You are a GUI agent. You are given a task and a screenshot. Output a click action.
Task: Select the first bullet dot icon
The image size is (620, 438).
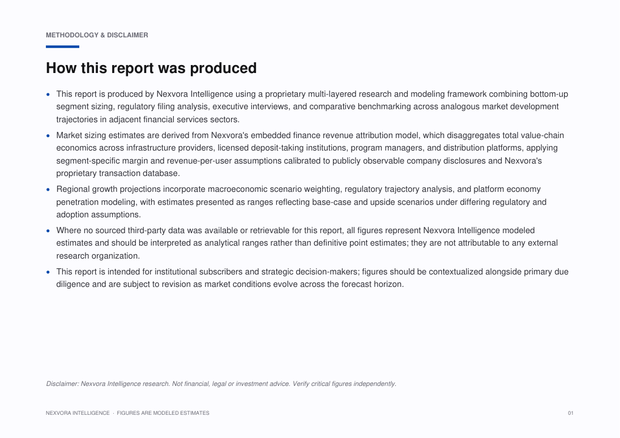coord(48,95)
